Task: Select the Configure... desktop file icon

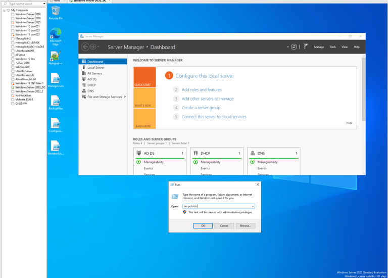Action: pyautogui.click(x=56, y=125)
